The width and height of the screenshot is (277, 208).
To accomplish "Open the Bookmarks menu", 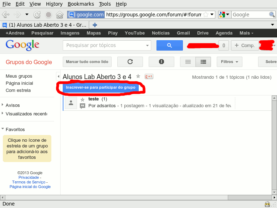I will (81, 4).
